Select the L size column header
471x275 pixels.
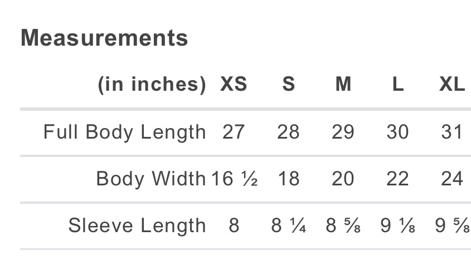pos(398,84)
